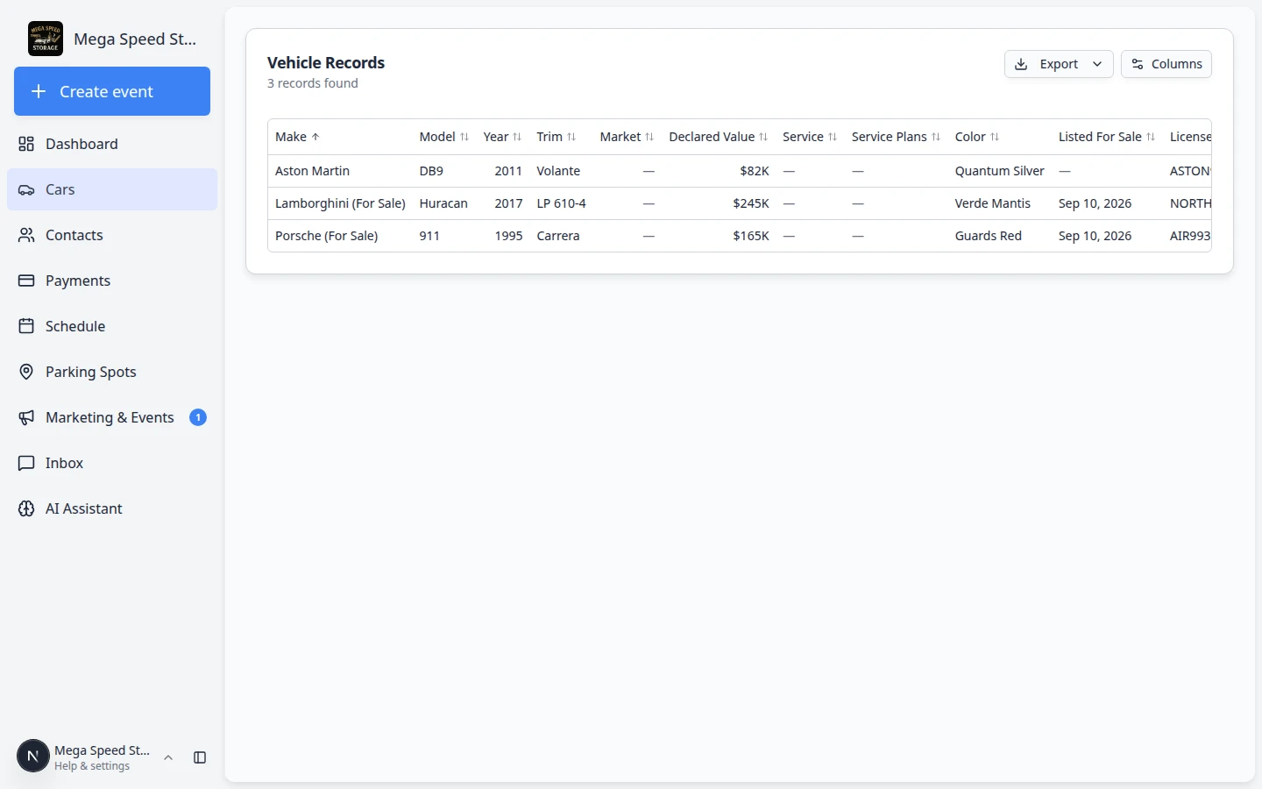Click the Marketing megaphone icon
Screen dimensions: 1262x789
point(26,417)
